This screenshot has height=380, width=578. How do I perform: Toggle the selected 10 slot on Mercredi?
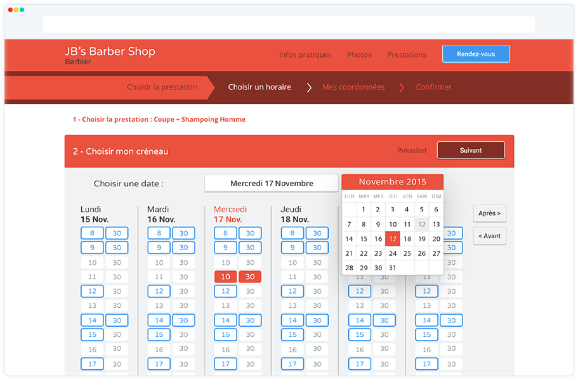click(x=225, y=277)
